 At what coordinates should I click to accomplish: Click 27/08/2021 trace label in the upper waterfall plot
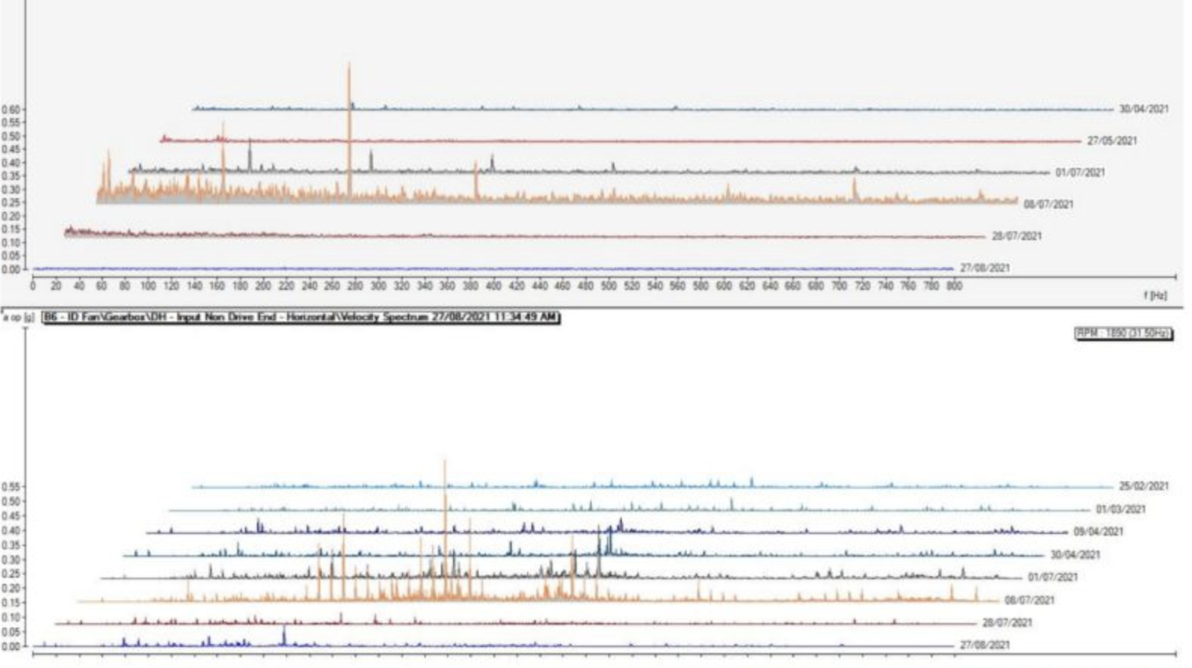tap(985, 268)
